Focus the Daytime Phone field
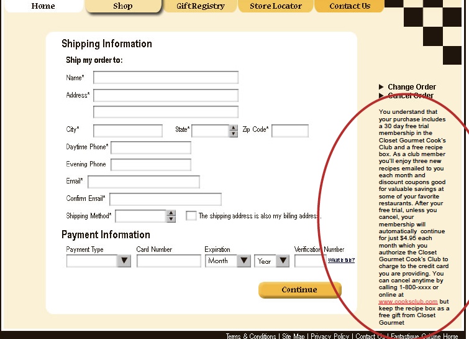The width and height of the screenshot is (469, 339). [x=151, y=147]
